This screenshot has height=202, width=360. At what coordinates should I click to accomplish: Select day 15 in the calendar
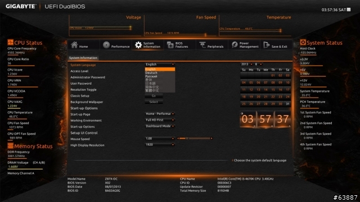click(x=273, y=90)
